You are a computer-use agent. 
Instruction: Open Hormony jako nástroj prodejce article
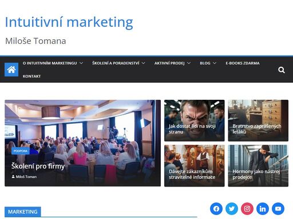(256, 175)
